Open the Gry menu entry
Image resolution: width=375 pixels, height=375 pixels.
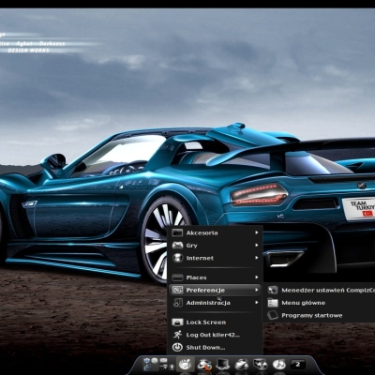point(215,246)
